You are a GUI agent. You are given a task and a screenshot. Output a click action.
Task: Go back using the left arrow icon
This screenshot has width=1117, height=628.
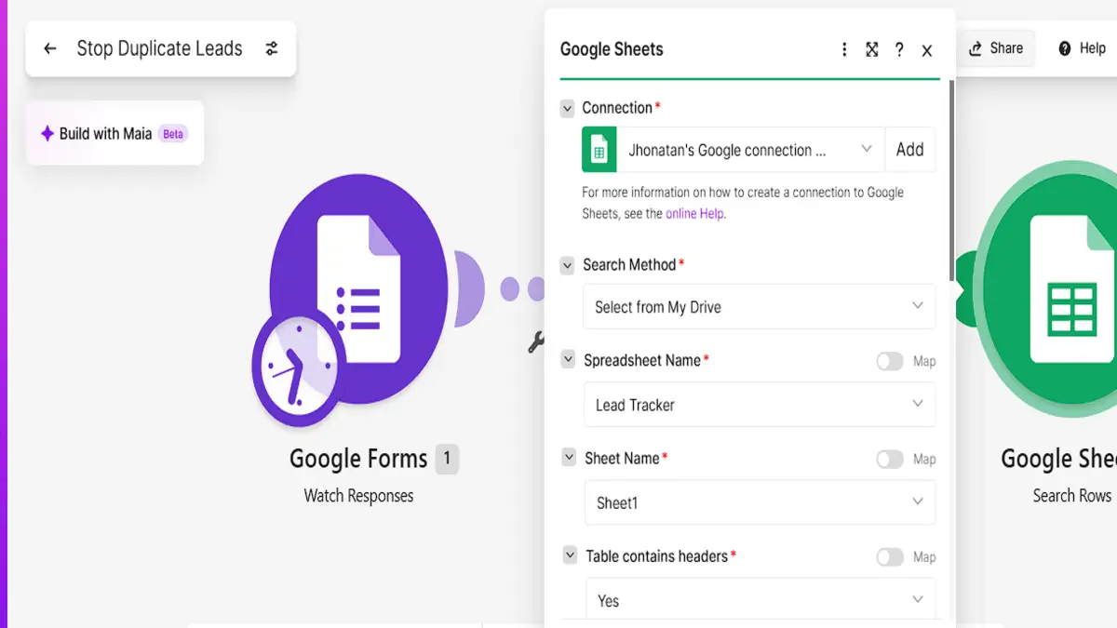click(50, 48)
